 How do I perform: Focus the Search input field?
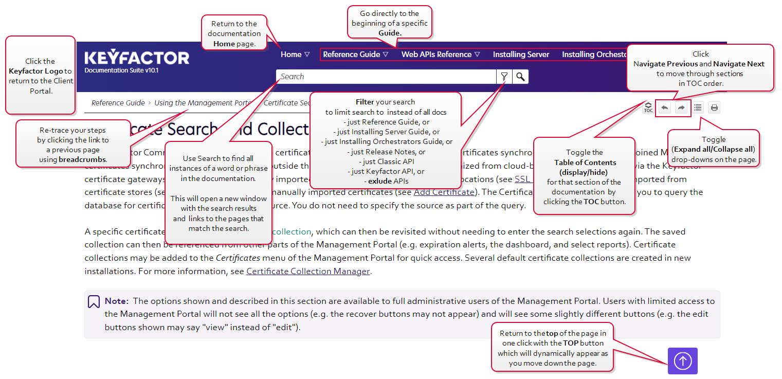(x=386, y=77)
